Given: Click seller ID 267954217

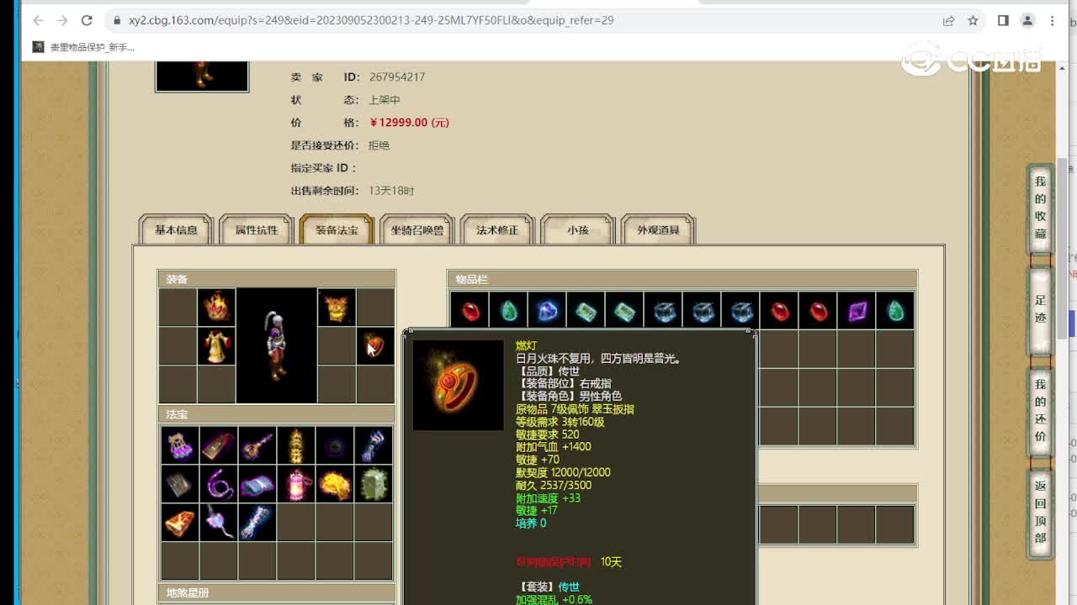Looking at the screenshot, I should point(397,76).
